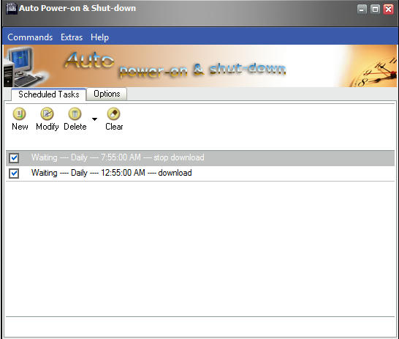
Task: Uncheck the 12:55:00 AM download task checkbox
Action: pos(14,174)
